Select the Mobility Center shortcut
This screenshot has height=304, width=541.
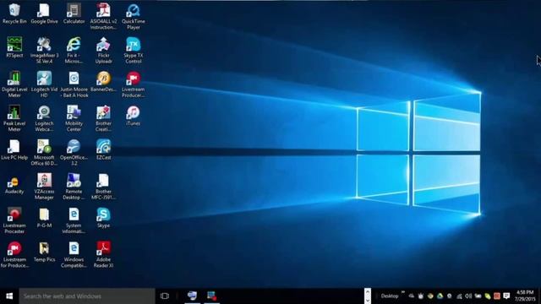74,118
